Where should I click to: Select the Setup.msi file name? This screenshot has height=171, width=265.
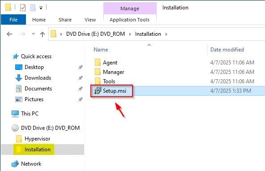tap(115, 91)
